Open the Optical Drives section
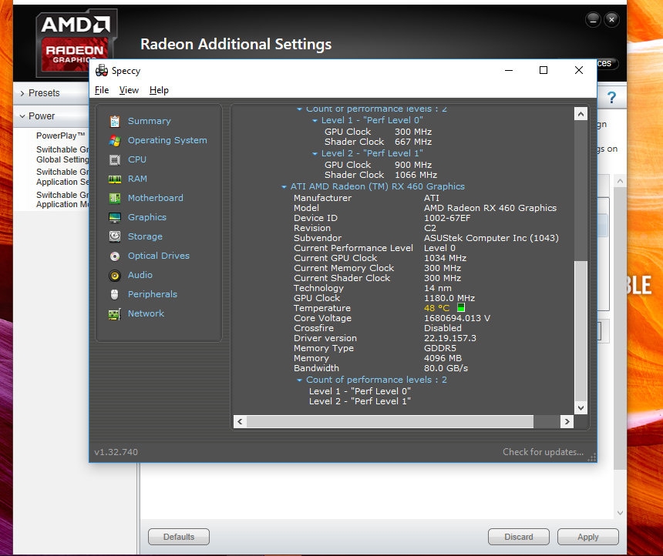 (x=159, y=256)
